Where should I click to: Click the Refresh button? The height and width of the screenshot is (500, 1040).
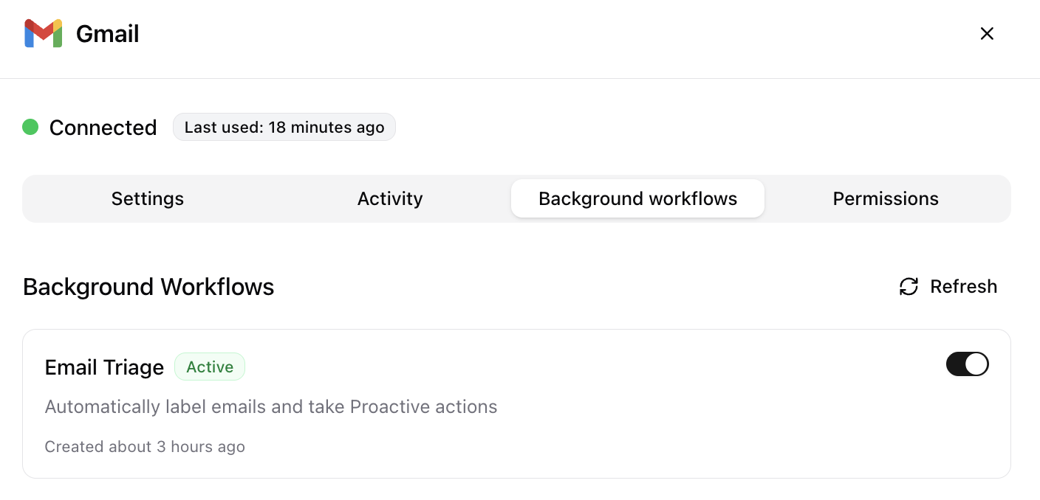(948, 287)
